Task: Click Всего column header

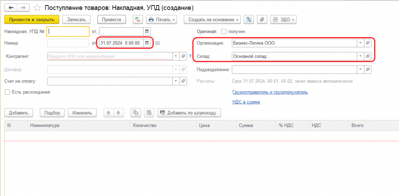Action: 374,125
